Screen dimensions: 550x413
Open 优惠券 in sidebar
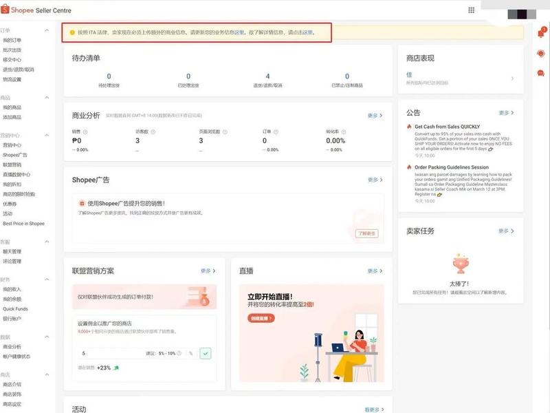tap(10, 204)
